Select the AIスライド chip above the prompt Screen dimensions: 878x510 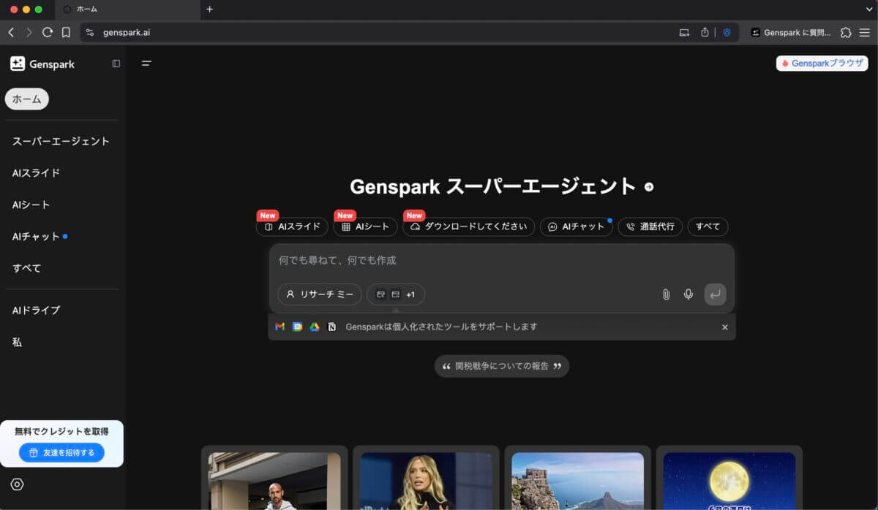[292, 227]
